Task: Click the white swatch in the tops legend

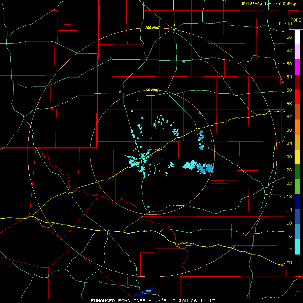Action: pos(297,37)
